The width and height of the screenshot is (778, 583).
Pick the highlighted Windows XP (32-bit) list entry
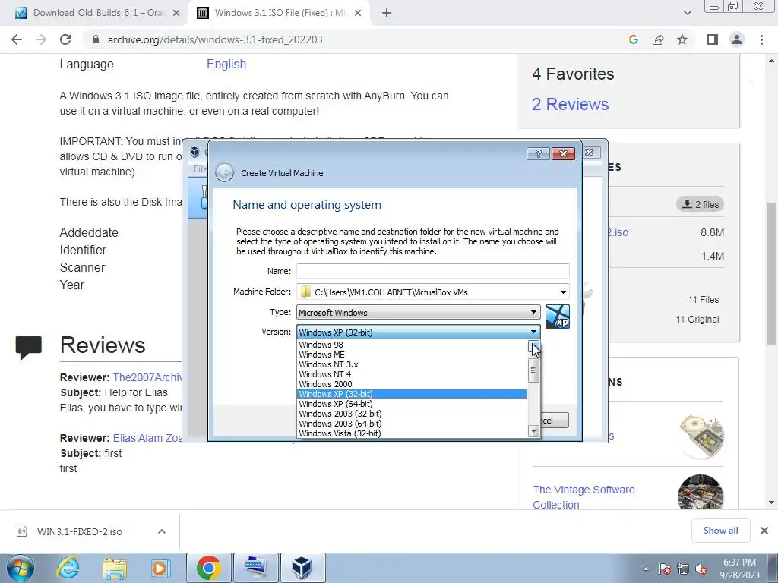tap(412, 394)
